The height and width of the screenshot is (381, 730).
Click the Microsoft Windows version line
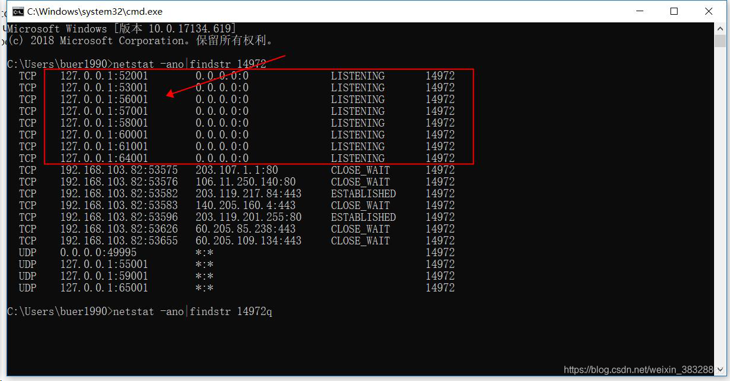pyautogui.click(x=122, y=29)
